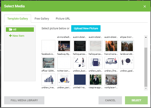Viewport: 151px width, 108px height.
Task: Click the twitter-icon... file name label
Action: [x=63, y=71]
